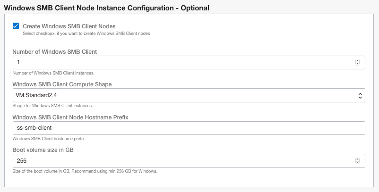Click the "Create Windows SMB Client Nodes" label text

[x=69, y=26]
